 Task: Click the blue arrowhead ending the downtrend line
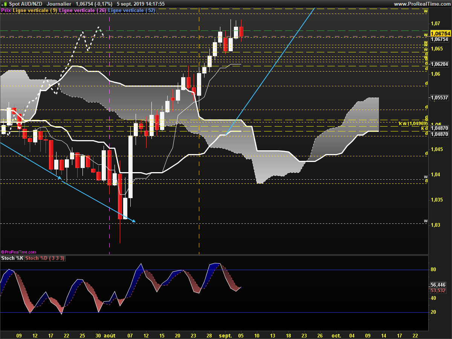point(133,221)
